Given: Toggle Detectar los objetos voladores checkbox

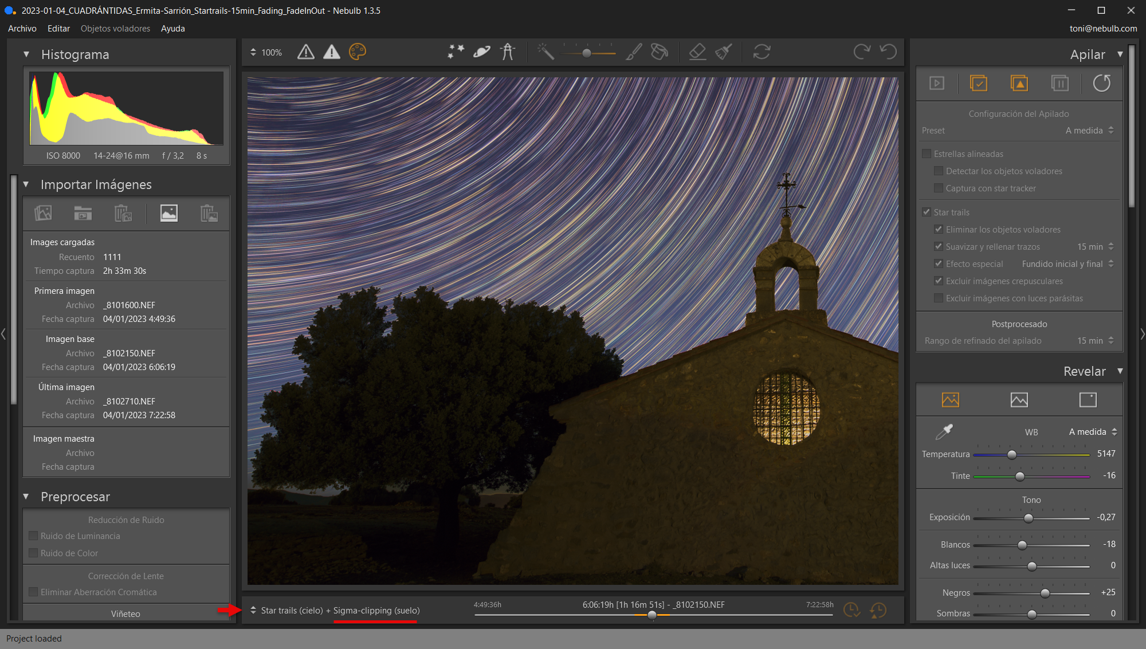Looking at the screenshot, I should (x=939, y=171).
